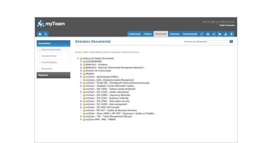Click the paperclip attachments icon
Image resolution: width=272 pixels, height=143 pixels.
(x=214, y=34)
